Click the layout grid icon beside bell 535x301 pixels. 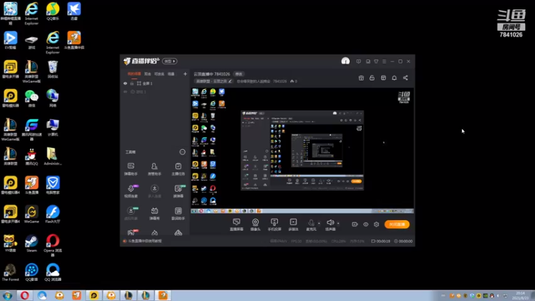click(383, 78)
